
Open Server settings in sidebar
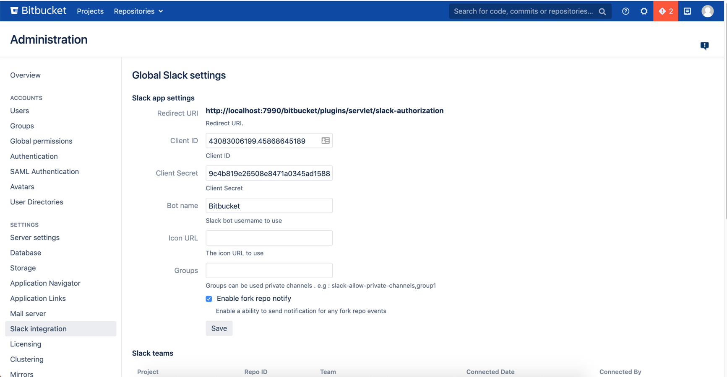tap(35, 238)
